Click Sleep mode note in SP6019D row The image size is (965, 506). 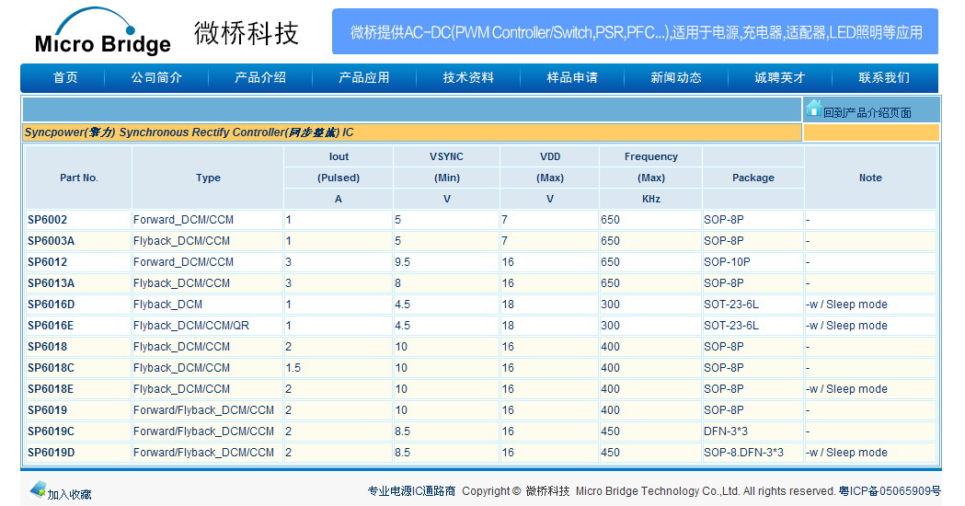coord(847,453)
